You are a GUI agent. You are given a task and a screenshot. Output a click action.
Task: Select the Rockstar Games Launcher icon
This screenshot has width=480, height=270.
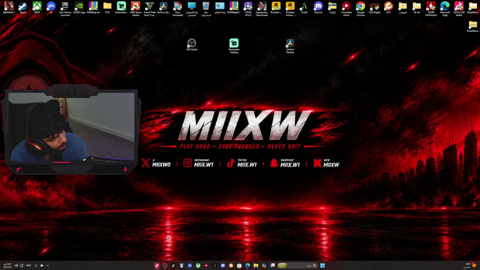click(290, 9)
